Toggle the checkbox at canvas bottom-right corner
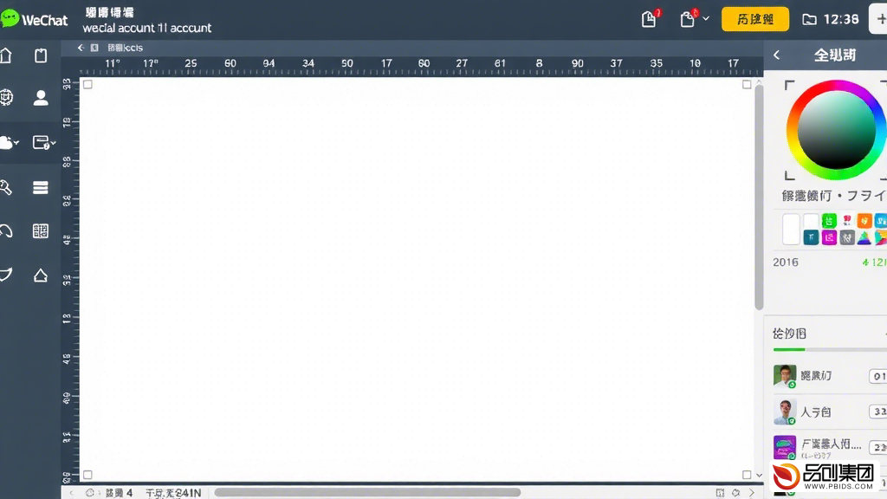The image size is (887, 499). click(747, 475)
